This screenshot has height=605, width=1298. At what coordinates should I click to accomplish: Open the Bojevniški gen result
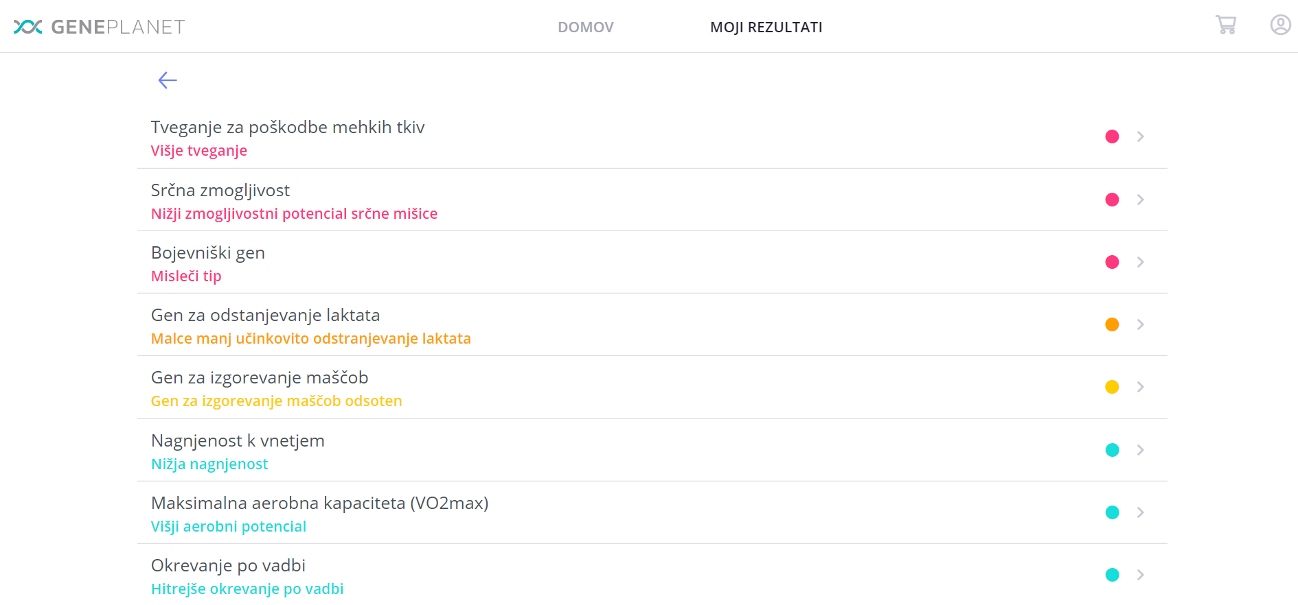(652, 262)
